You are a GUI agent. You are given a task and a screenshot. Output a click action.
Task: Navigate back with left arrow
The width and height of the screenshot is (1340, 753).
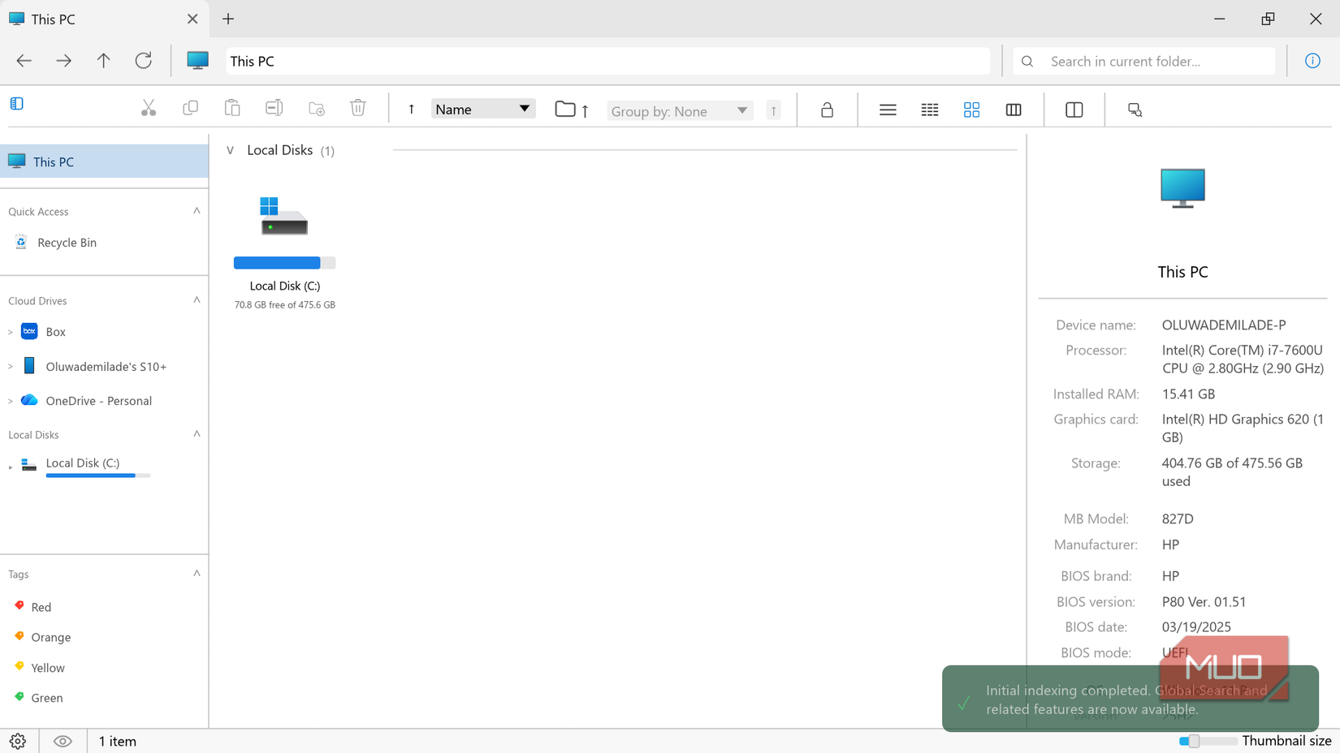pos(24,61)
